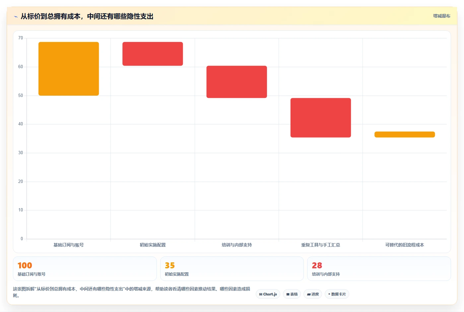Click the y-axis value 70
The width and height of the screenshot is (464, 312).
21,38
